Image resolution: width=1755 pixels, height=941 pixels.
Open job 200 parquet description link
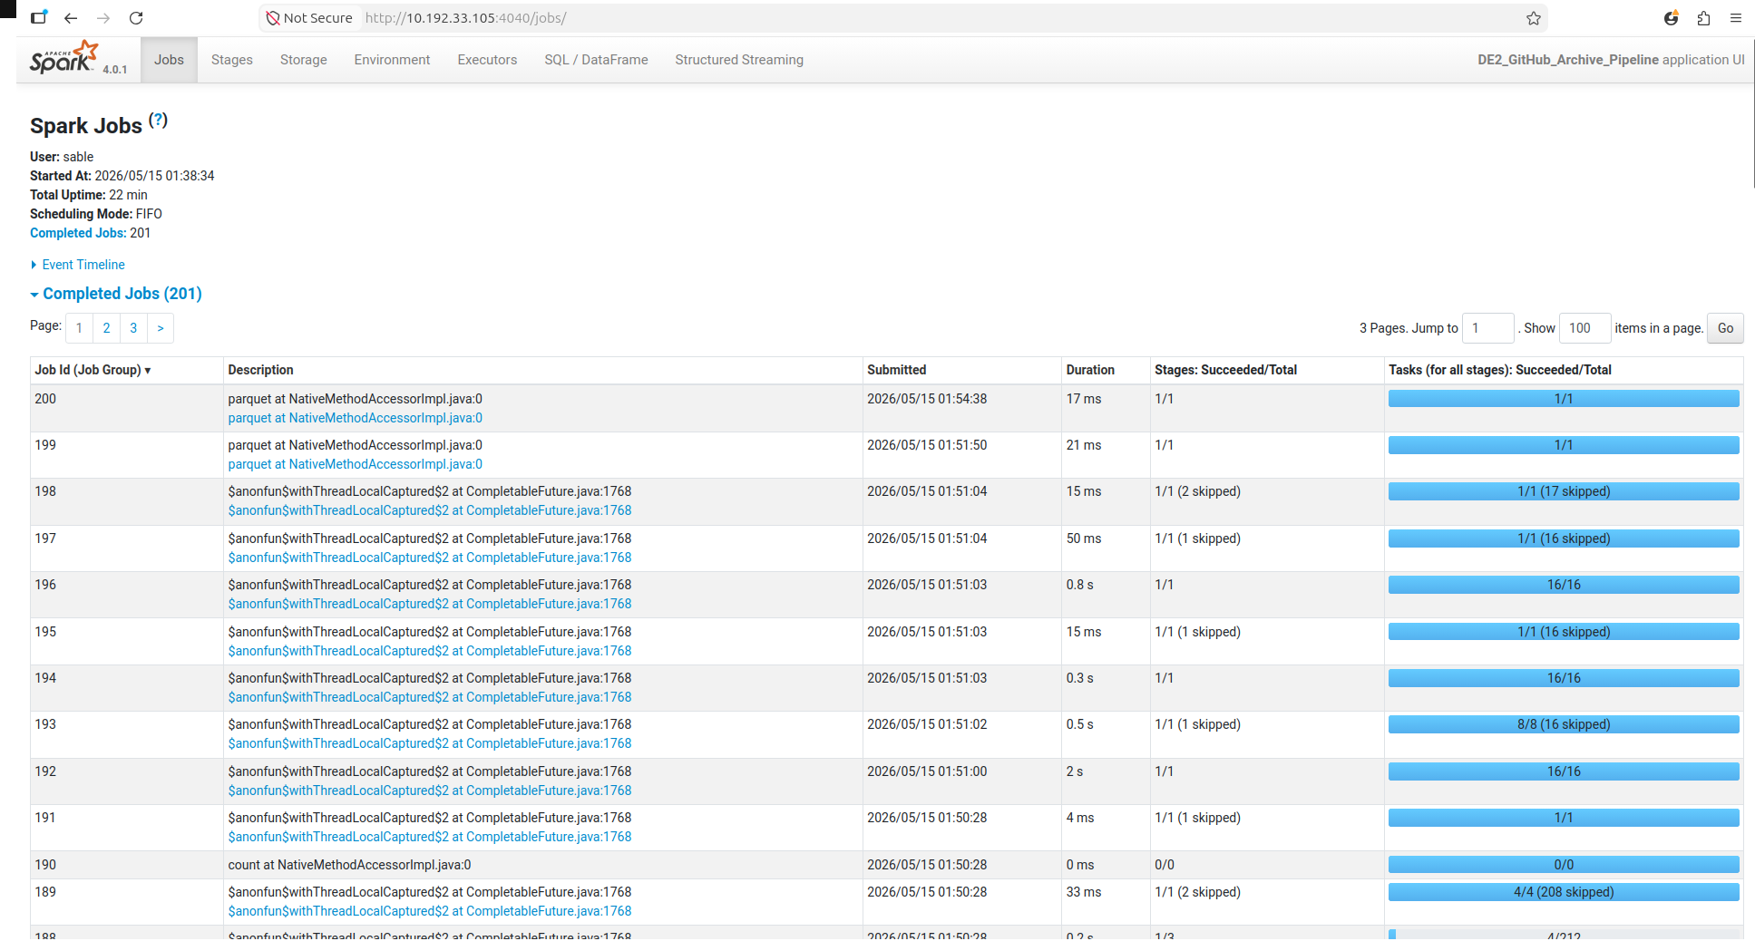[x=355, y=418]
